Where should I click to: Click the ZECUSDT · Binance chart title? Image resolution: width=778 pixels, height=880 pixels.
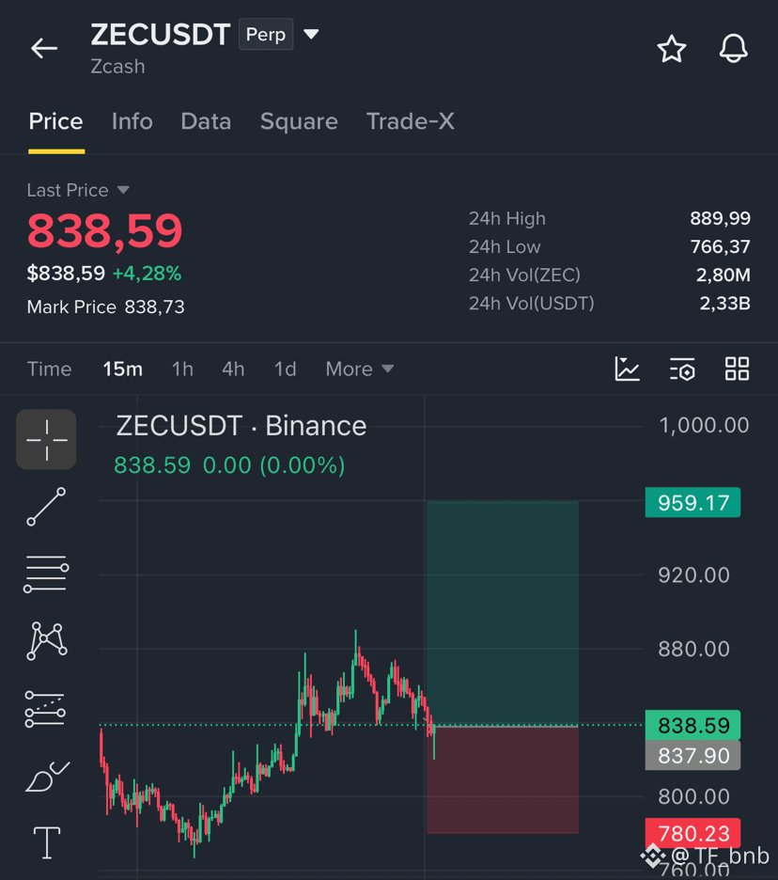241,425
